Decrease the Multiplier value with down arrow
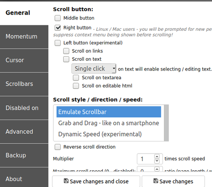Viewport: 212px width, 187px height. pyautogui.click(x=157, y=161)
